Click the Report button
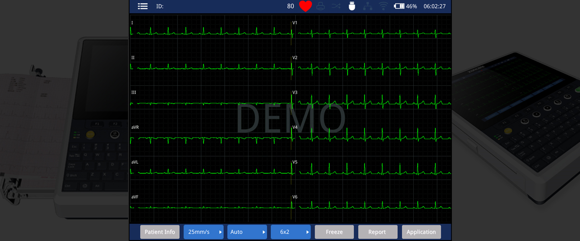Screen dimensions: 580x241 (377, 232)
